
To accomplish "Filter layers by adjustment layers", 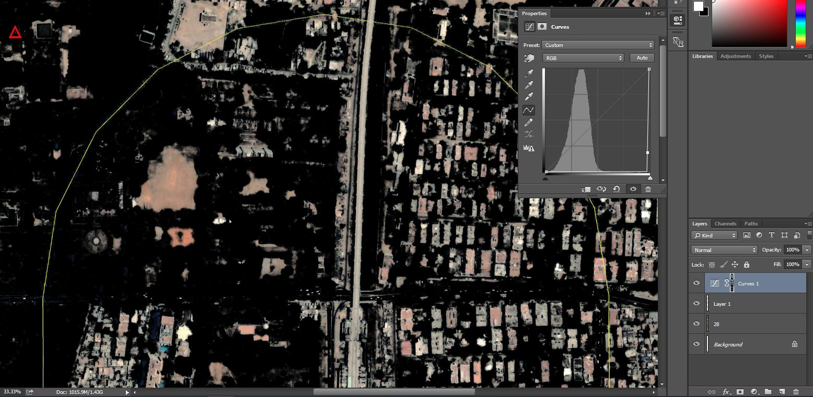I will (759, 235).
